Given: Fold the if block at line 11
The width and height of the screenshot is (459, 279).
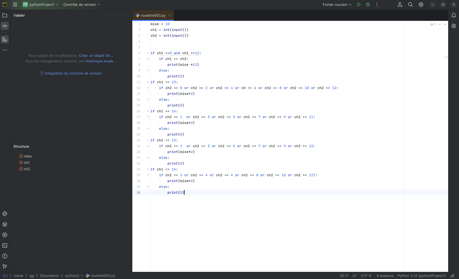Looking at the screenshot, I should click(148, 82).
